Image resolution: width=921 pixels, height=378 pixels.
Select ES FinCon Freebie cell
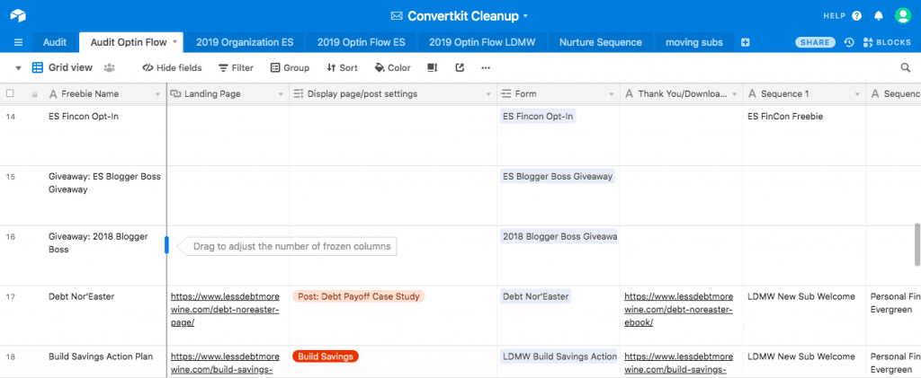coord(804,136)
